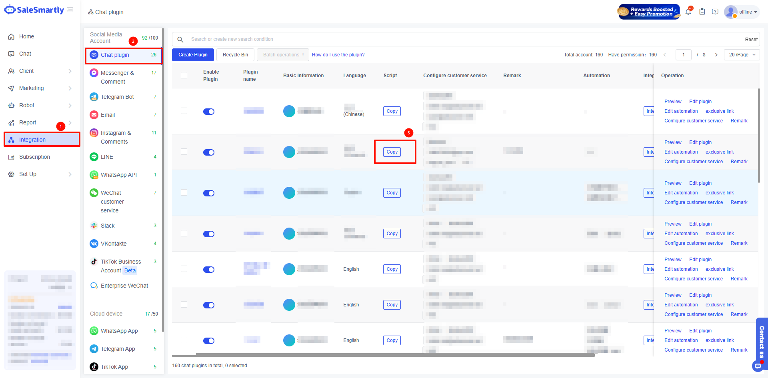
Task: Select the WhatsApp API channel
Action: pos(118,175)
